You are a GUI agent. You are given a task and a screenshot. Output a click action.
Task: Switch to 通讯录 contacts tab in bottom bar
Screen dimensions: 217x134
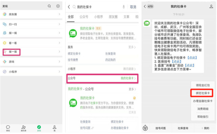tap(23, 128)
